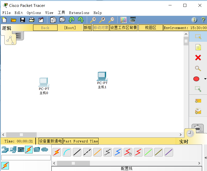Image resolution: width=207 pixels, height=171 pixels.
Task: Open help with the question mark icon
Action: pos(203,20)
